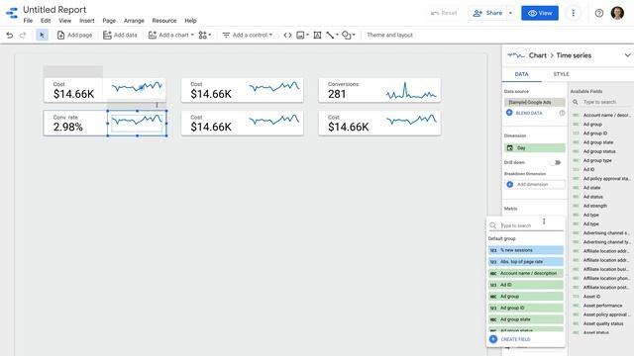Click the Available Fields search box

(601, 102)
